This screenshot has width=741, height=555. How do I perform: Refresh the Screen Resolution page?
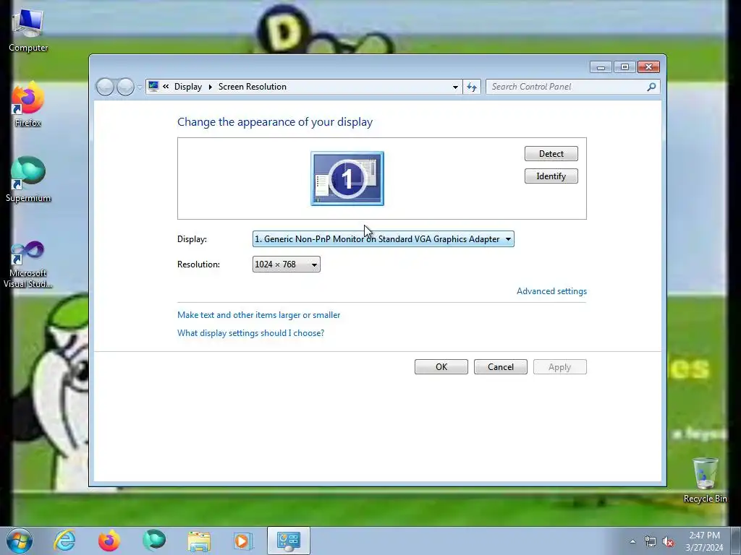(472, 87)
